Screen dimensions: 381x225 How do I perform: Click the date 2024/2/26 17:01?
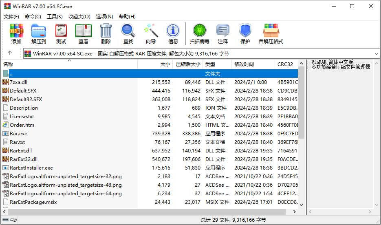[253, 202]
